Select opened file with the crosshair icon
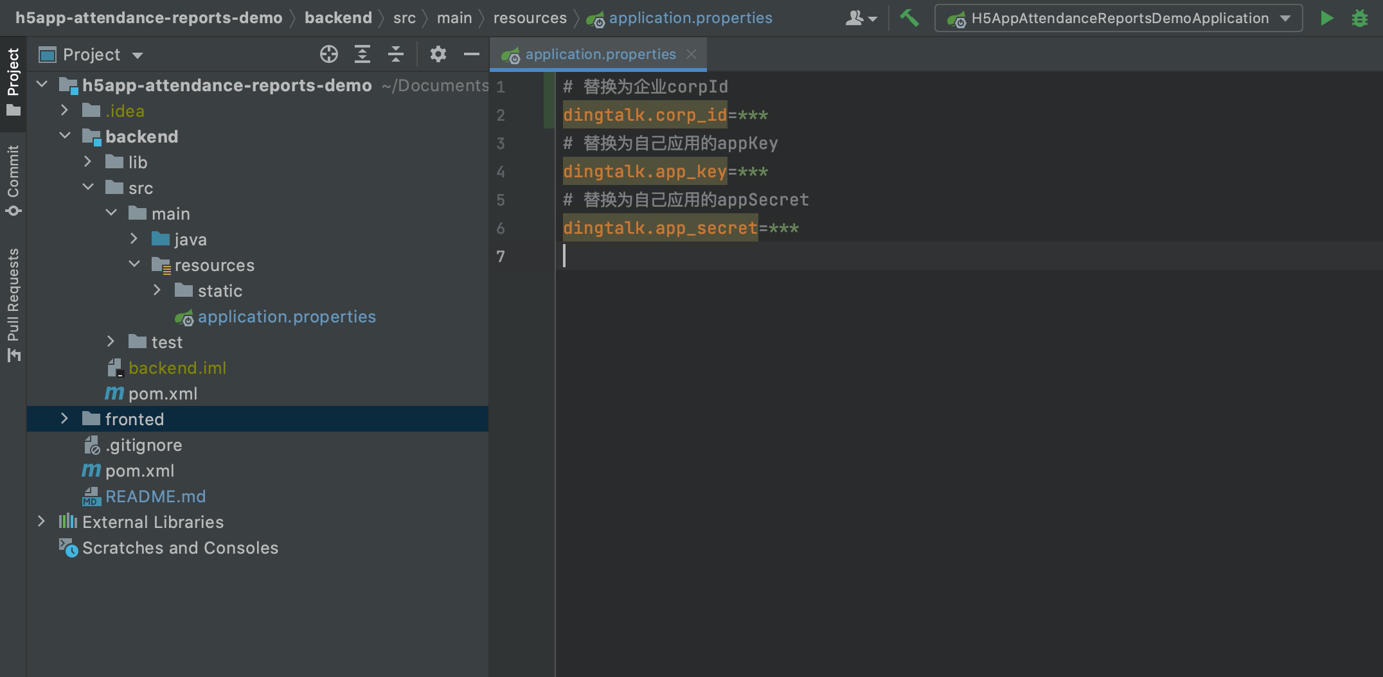Viewport: 1383px width, 677px height. 329,54
